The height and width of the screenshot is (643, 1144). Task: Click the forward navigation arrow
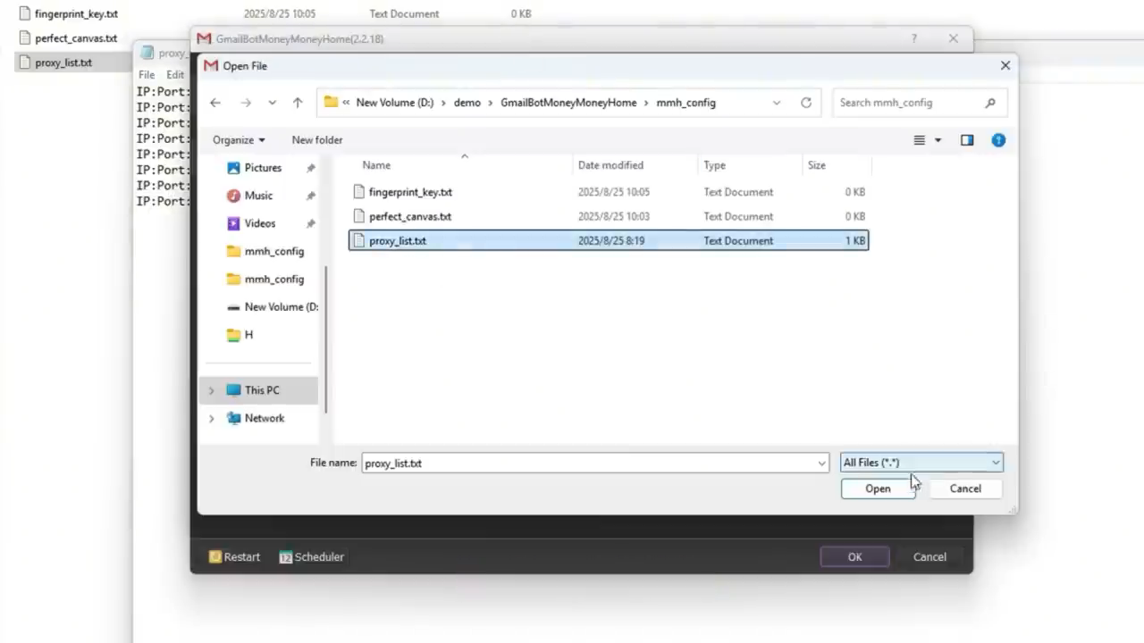(x=246, y=103)
